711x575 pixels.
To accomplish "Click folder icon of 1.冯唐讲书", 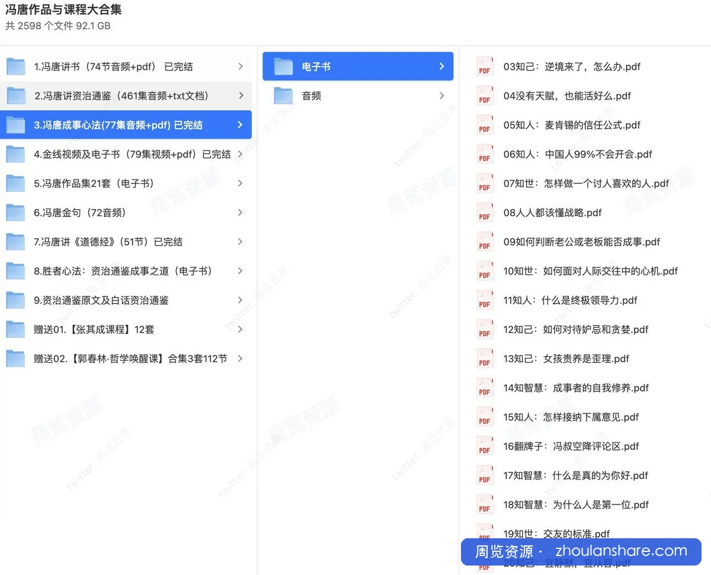I will [x=16, y=66].
